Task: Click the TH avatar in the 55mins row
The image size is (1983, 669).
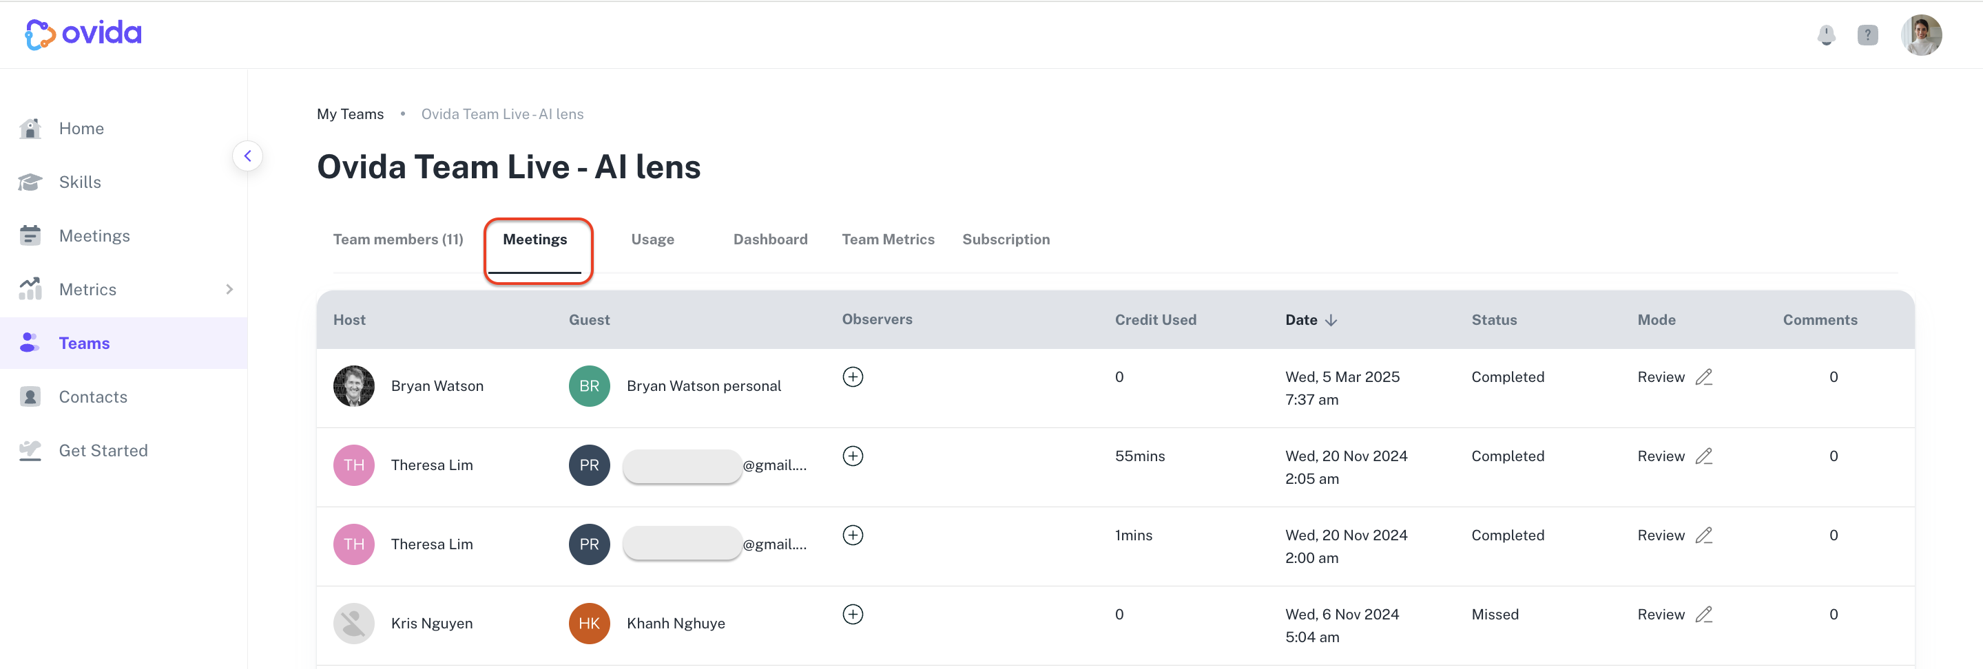Action: point(354,465)
